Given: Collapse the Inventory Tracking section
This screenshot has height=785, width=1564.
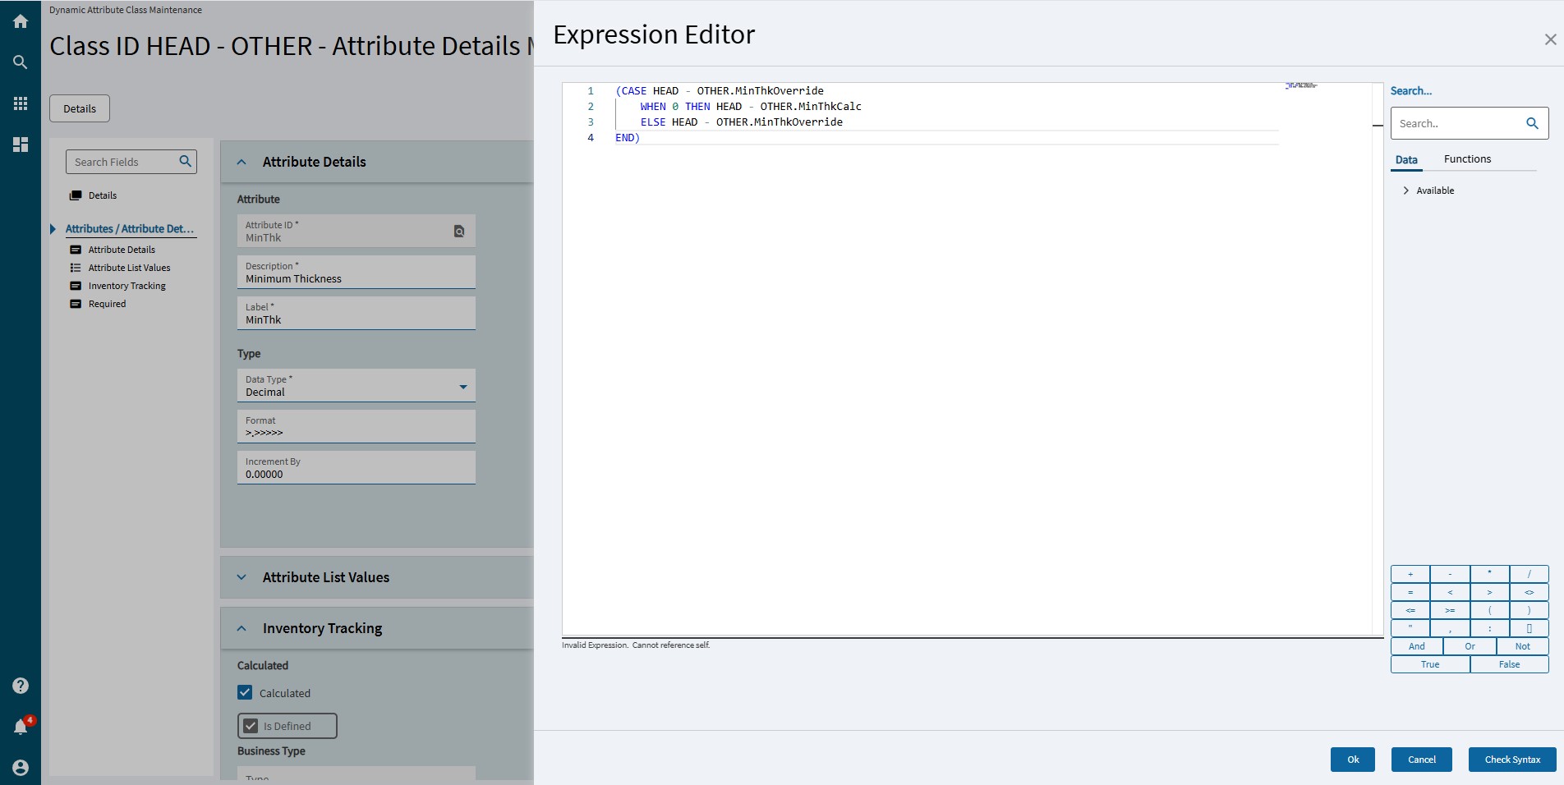Looking at the screenshot, I should pos(241,628).
